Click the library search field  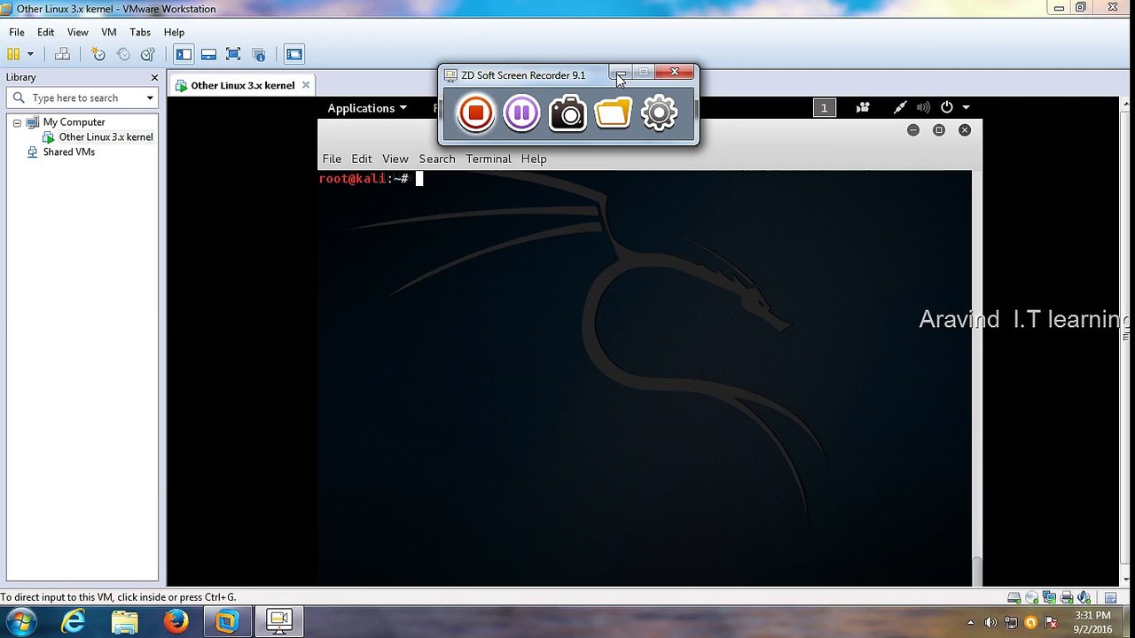(x=82, y=98)
